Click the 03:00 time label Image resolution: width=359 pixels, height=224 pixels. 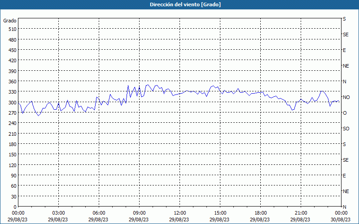(x=59, y=213)
